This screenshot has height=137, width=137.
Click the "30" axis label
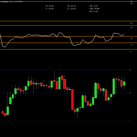132,4
